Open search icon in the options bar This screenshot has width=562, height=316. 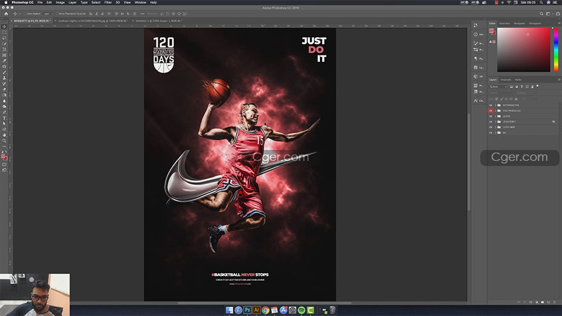coord(541,13)
